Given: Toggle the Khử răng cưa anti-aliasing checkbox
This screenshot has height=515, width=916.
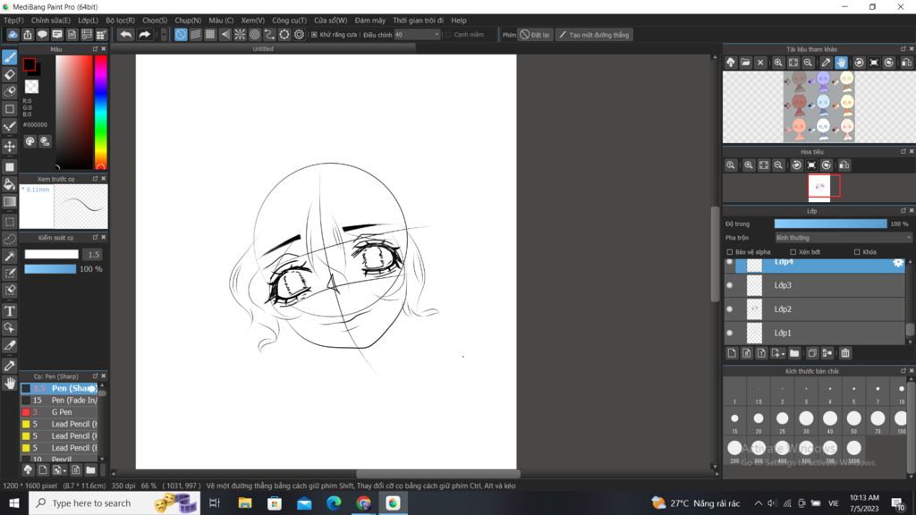Looking at the screenshot, I should (314, 35).
